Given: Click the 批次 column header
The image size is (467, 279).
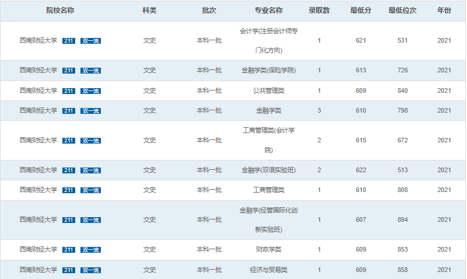Looking at the screenshot, I should (x=209, y=11).
